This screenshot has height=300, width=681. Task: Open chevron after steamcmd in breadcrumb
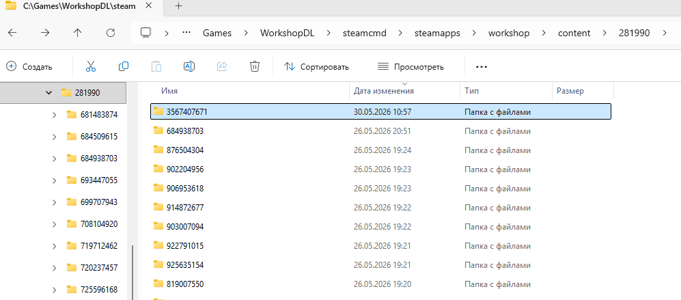click(400, 33)
